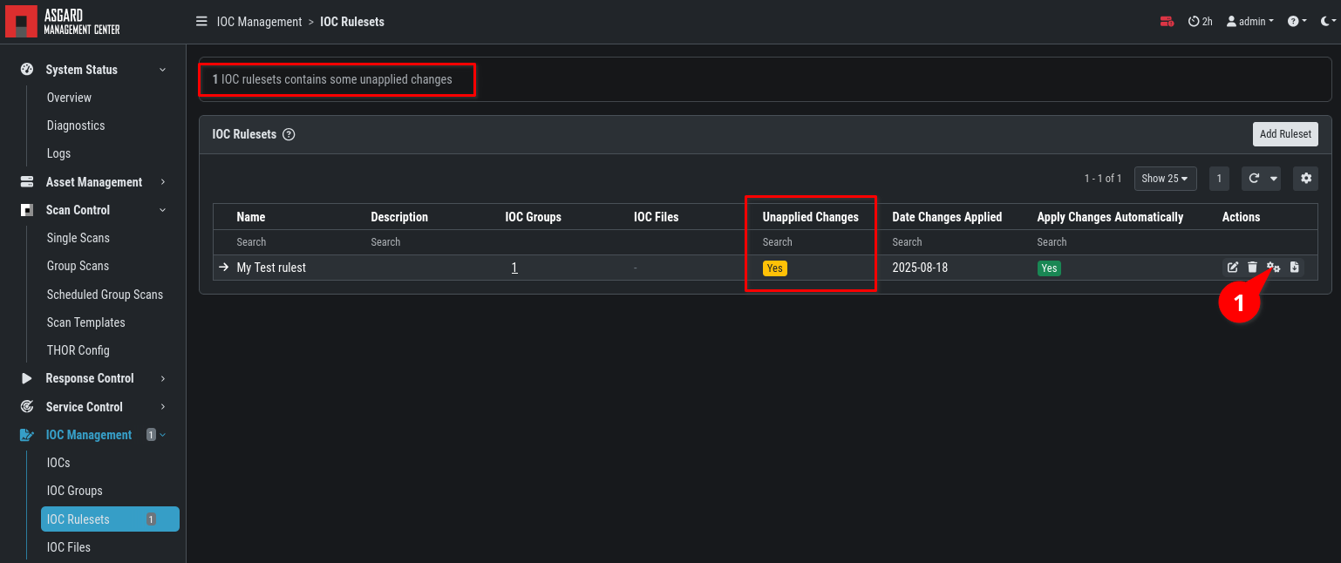The width and height of the screenshot is (1341, 563).
Task: Click the Asset Management server icon
Action: (x=27, y=182)
